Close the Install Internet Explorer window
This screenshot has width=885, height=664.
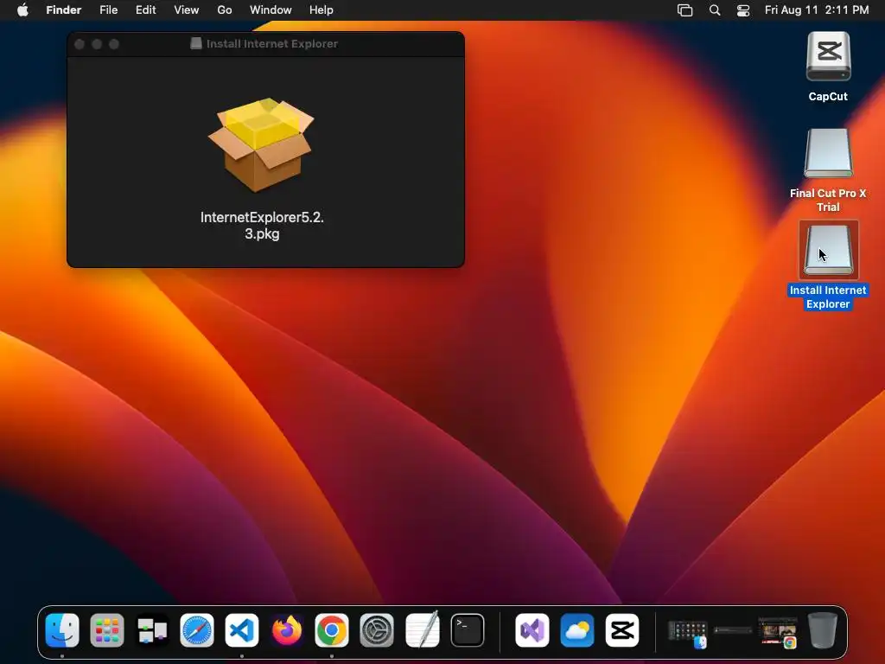click(80, 44)
